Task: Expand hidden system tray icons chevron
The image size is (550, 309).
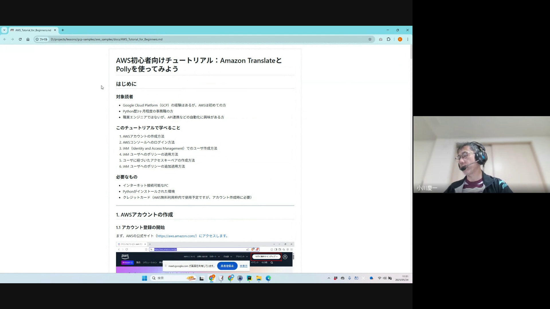Action: point(329,278)
